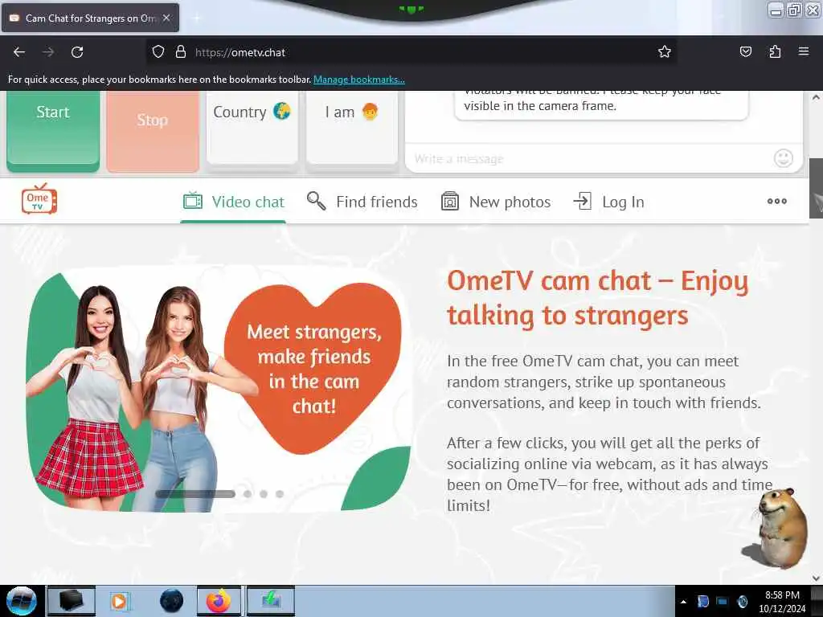Open the Windows Start orb

pyautogui.click(x=21, y=601)
